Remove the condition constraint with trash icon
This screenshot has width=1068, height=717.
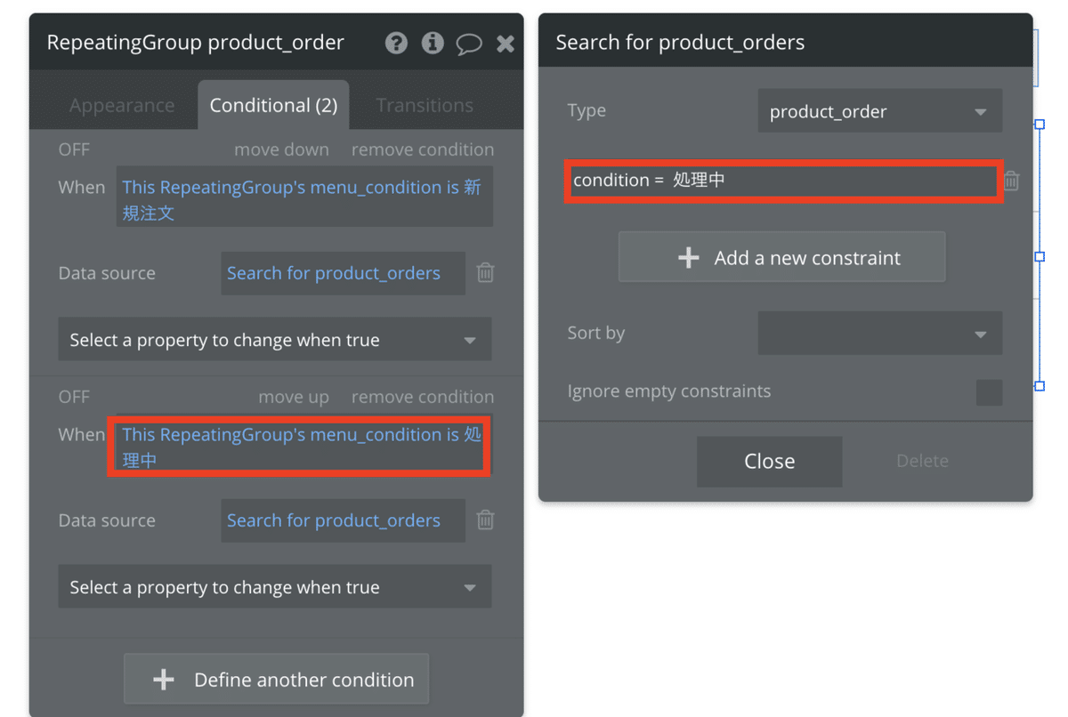point(1012,181)
